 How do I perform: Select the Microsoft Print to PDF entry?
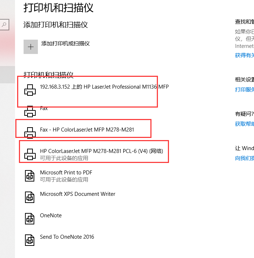pyautogui.click(x=66, y=173)
